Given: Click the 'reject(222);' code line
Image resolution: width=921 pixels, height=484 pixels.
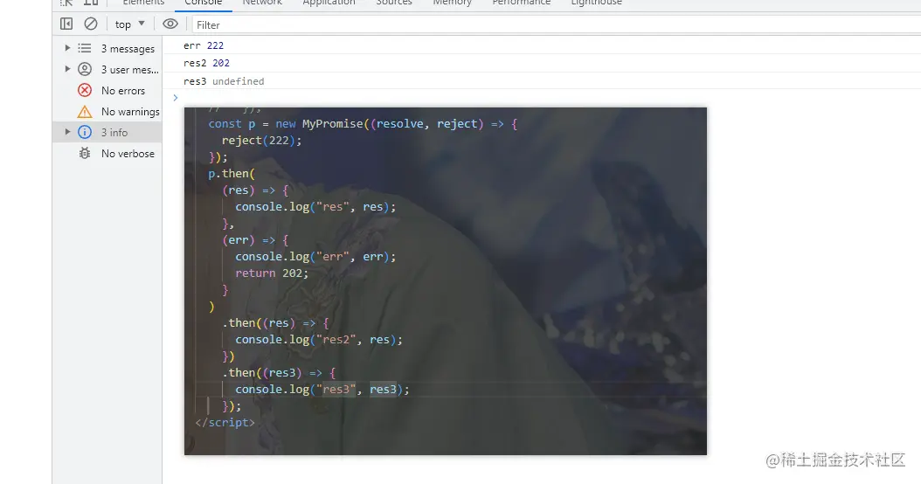Looking at the screenshot, I should pos(261,141).
